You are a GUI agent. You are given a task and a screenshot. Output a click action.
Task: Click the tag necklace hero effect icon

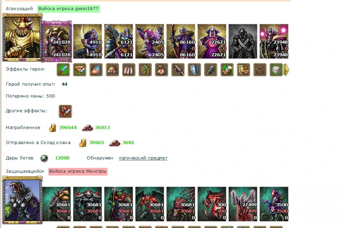129,70
